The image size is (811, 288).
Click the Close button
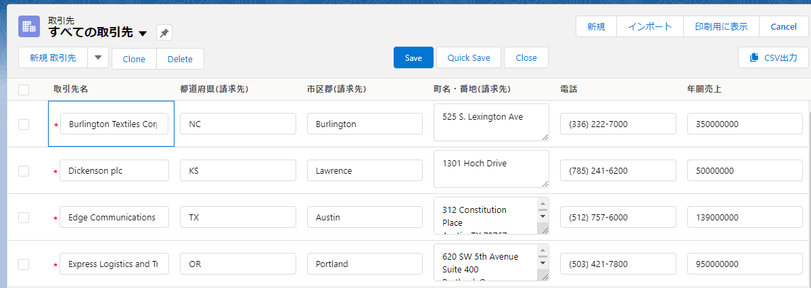coord(526,58)
